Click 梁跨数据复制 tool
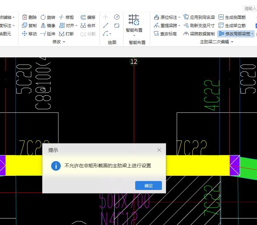Screen dimensions: 257x225 (x=199, y=34)
